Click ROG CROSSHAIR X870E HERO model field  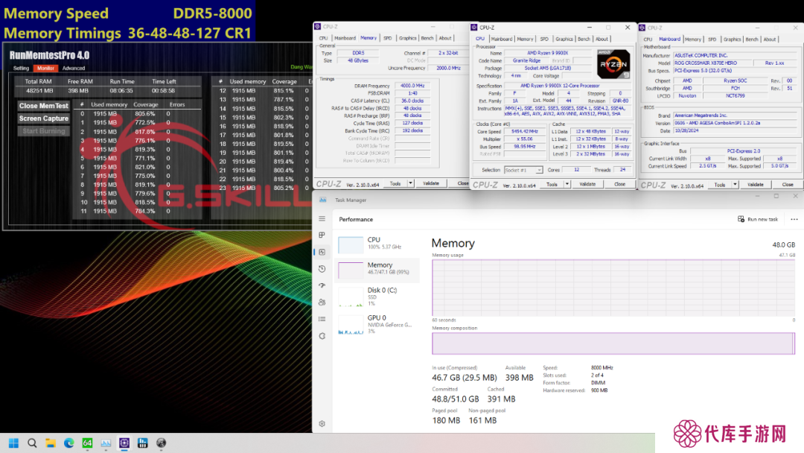712,63
